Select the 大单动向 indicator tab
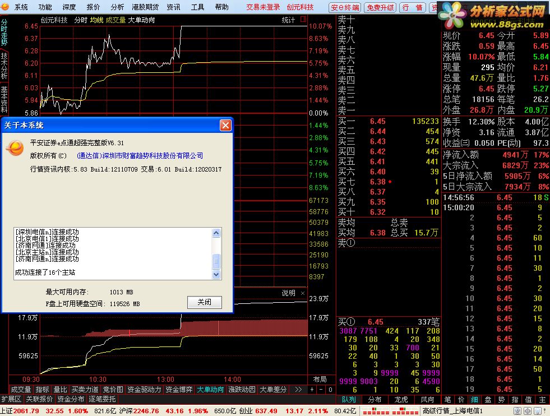The width and height of the screenshot is (550, 416). tap(210, 390)
